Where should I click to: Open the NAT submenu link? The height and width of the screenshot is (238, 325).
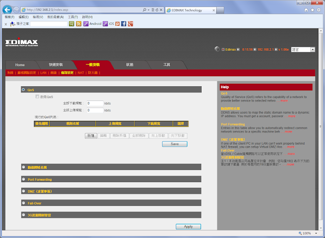[81, 73]
